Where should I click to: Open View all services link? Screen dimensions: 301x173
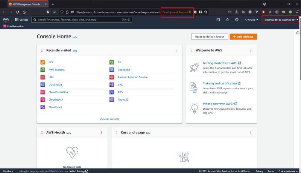pyautogui.click(x=109, y=119)
